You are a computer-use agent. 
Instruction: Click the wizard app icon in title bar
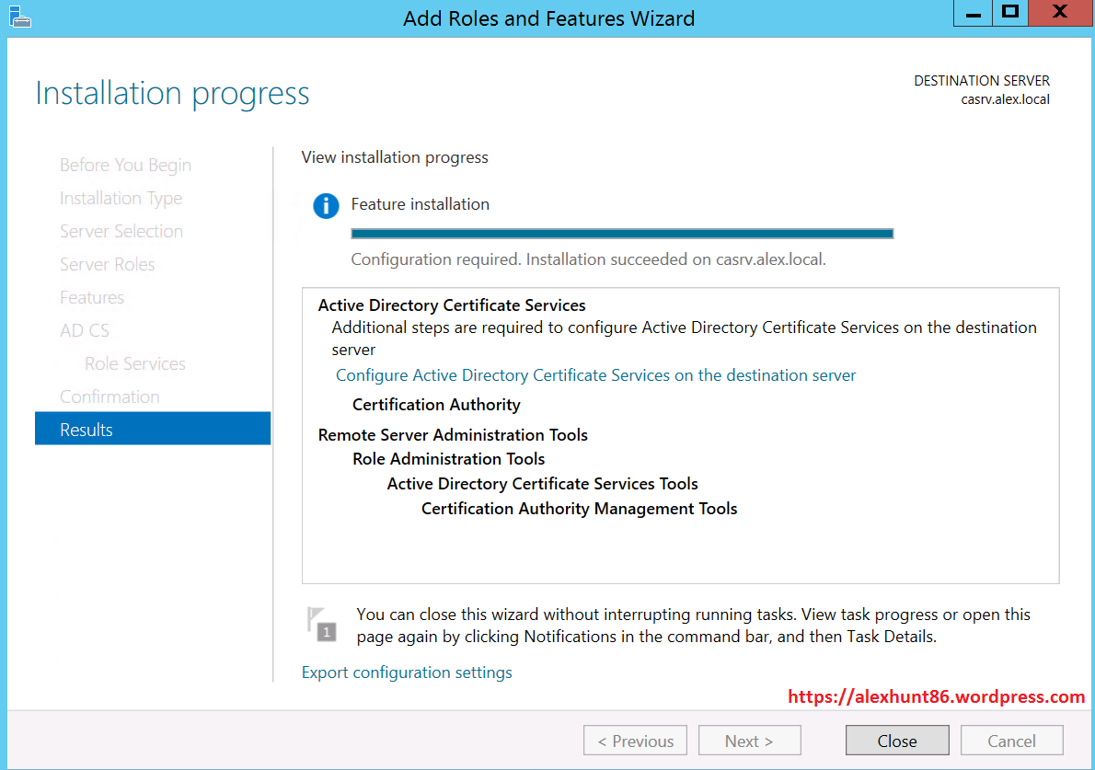coord(19,17)
